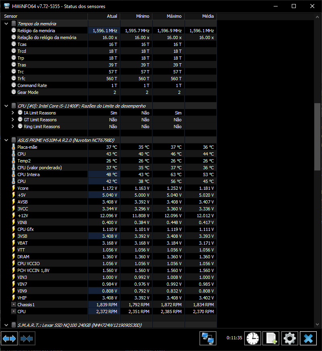
Task: Click the 2,372 RPM current CPU fan value
Action: [x=106, y=312]
